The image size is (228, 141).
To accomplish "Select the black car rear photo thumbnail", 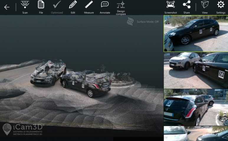I will pyautogui.click(x=196, y=107).
